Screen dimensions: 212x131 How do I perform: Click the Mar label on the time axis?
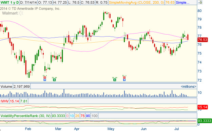coord(58,129)
